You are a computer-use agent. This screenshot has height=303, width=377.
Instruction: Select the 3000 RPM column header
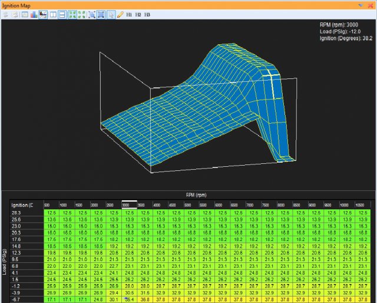(x=129, y=204)
